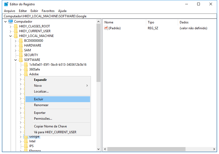Expand the Adobe key

20,74
